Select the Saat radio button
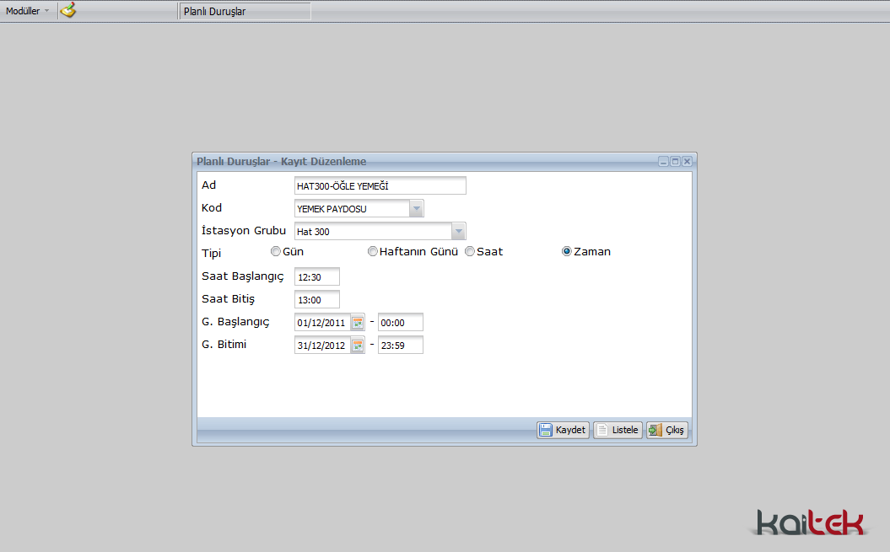 (470, 251)
